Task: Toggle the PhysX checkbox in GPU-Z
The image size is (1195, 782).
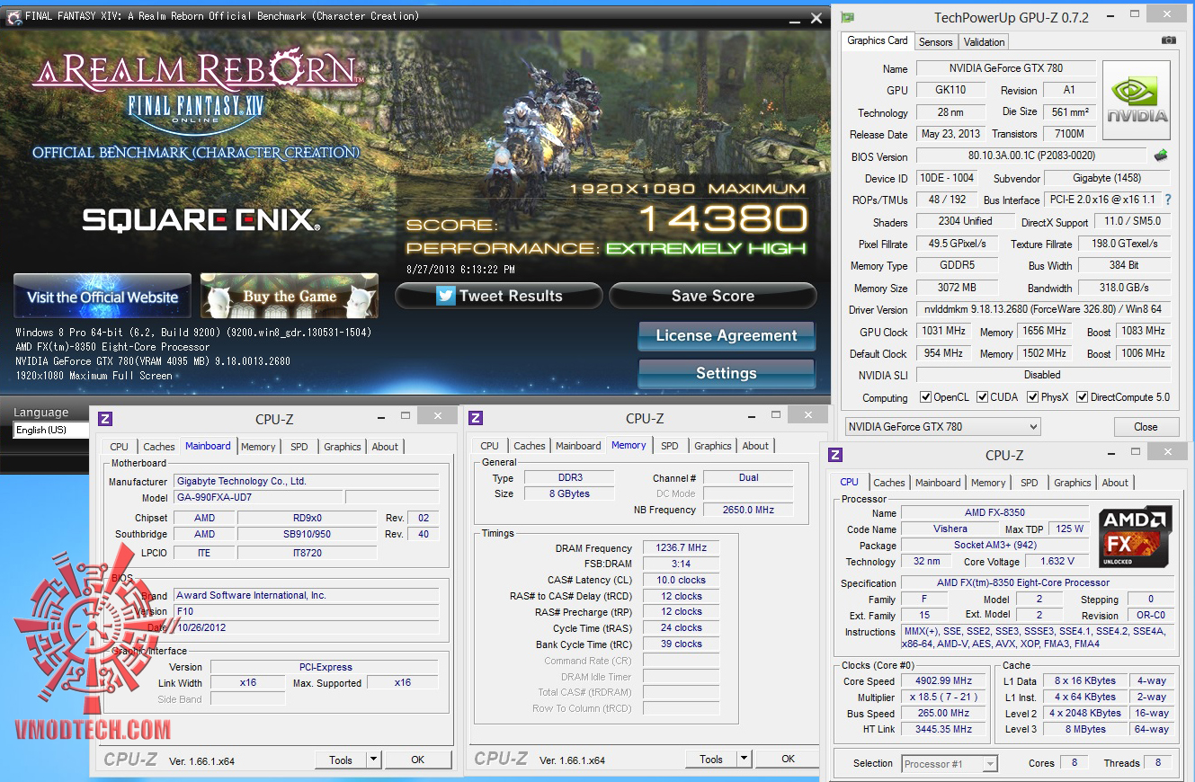Action: 1033,397
